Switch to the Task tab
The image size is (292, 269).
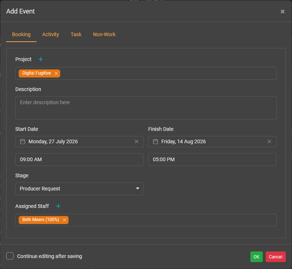76,34
